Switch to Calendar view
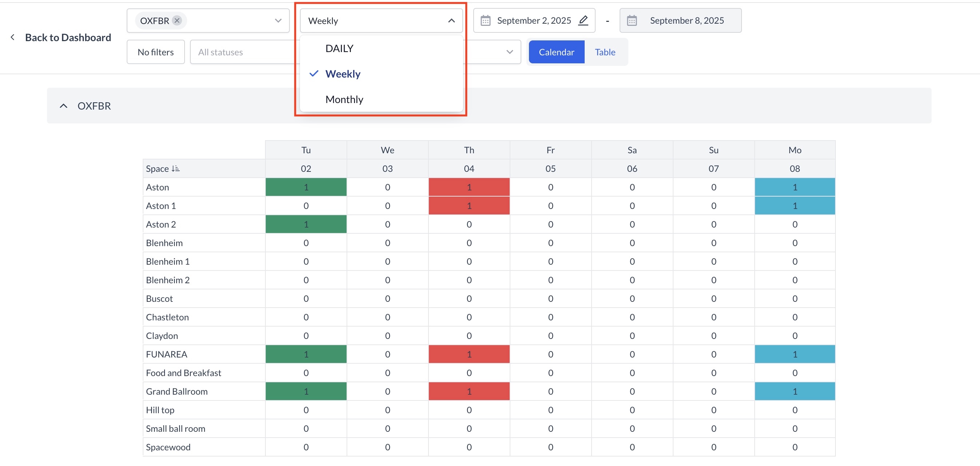Image resolution: width=980 pixels, height=466 pixels. pos(556,52)
